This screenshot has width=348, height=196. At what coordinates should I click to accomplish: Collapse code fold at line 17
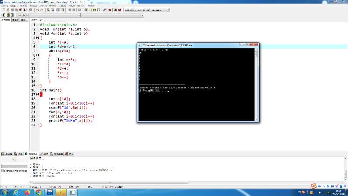[x=37, y=95]
